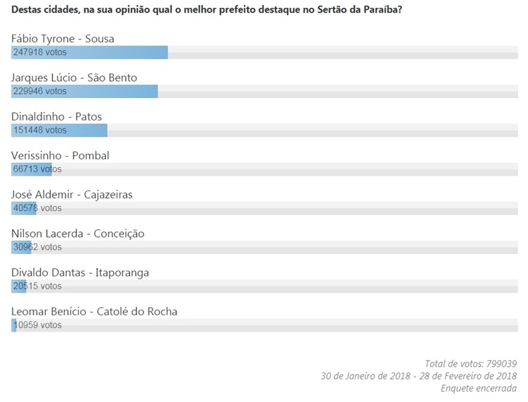Select the Verissinho - Pombal label
This screenshot has width=528, height=402.
[61, 155]
